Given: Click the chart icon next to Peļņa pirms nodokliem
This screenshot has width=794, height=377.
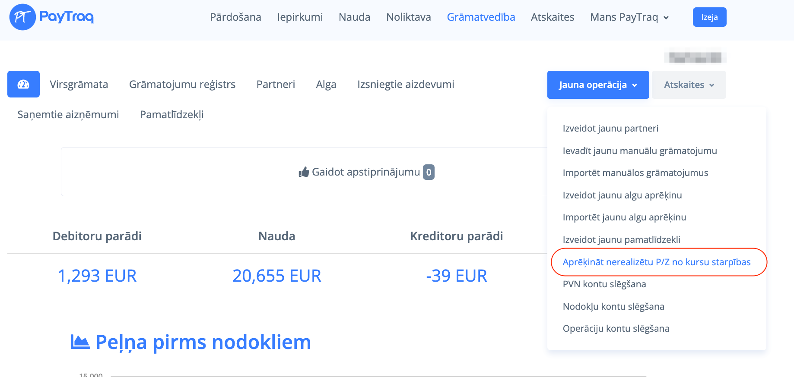Looking at the screenshot, I should pos(80,342).
